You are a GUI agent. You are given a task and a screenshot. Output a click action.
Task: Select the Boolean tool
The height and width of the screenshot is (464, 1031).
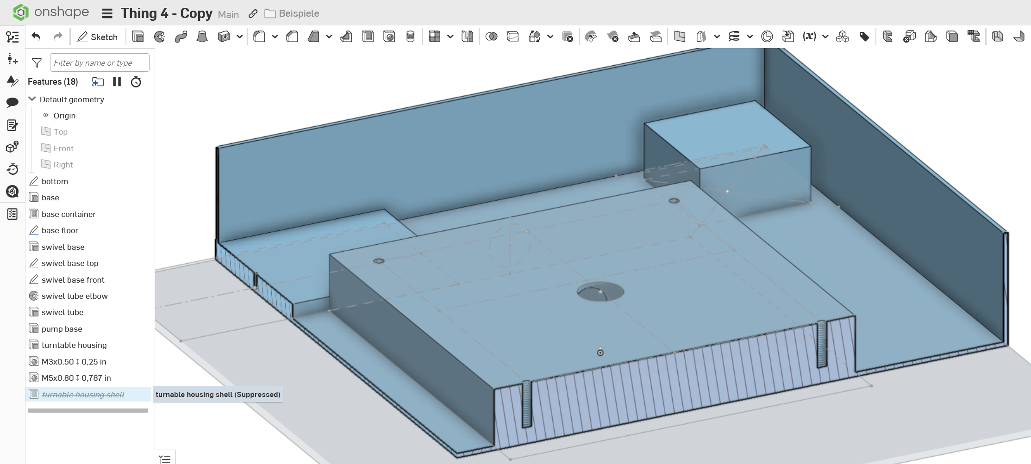click(x=491, y=37)
